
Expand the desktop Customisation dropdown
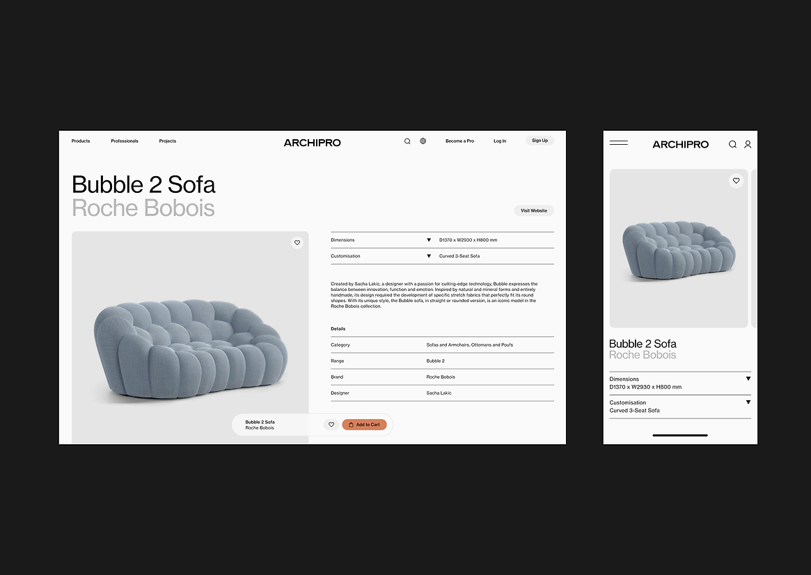coord(428,256)
